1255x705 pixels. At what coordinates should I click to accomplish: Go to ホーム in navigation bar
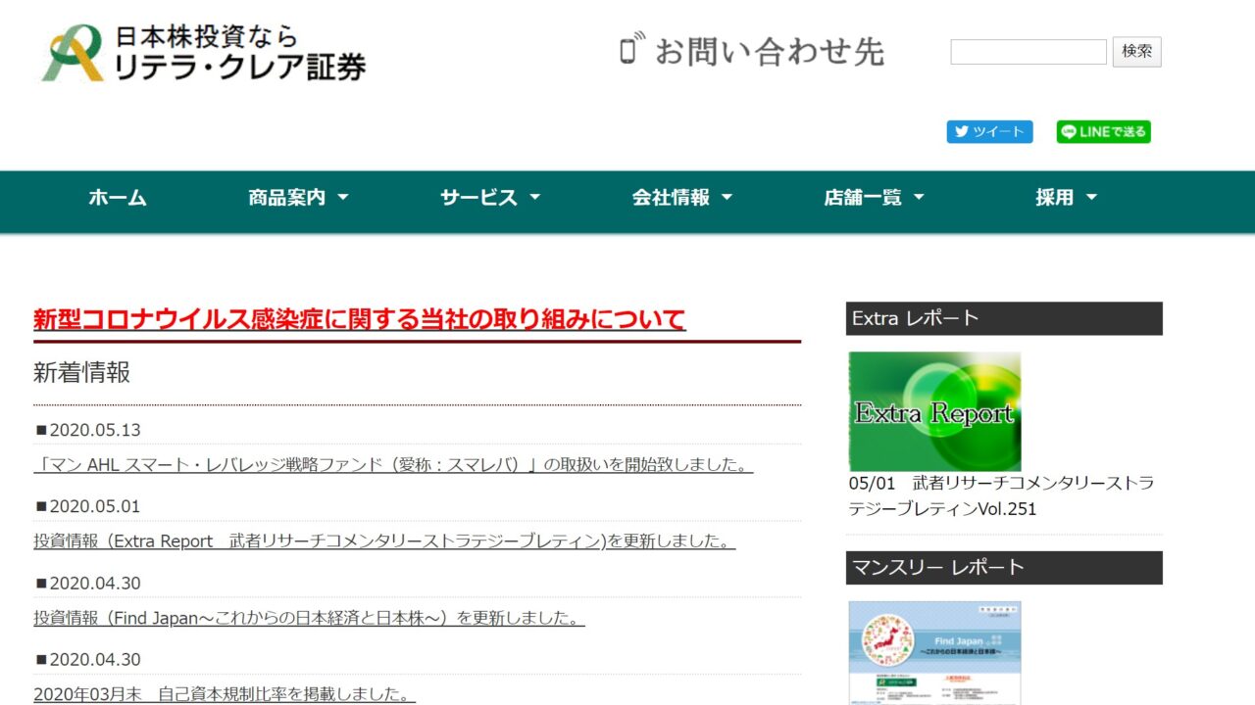[118, 198]
